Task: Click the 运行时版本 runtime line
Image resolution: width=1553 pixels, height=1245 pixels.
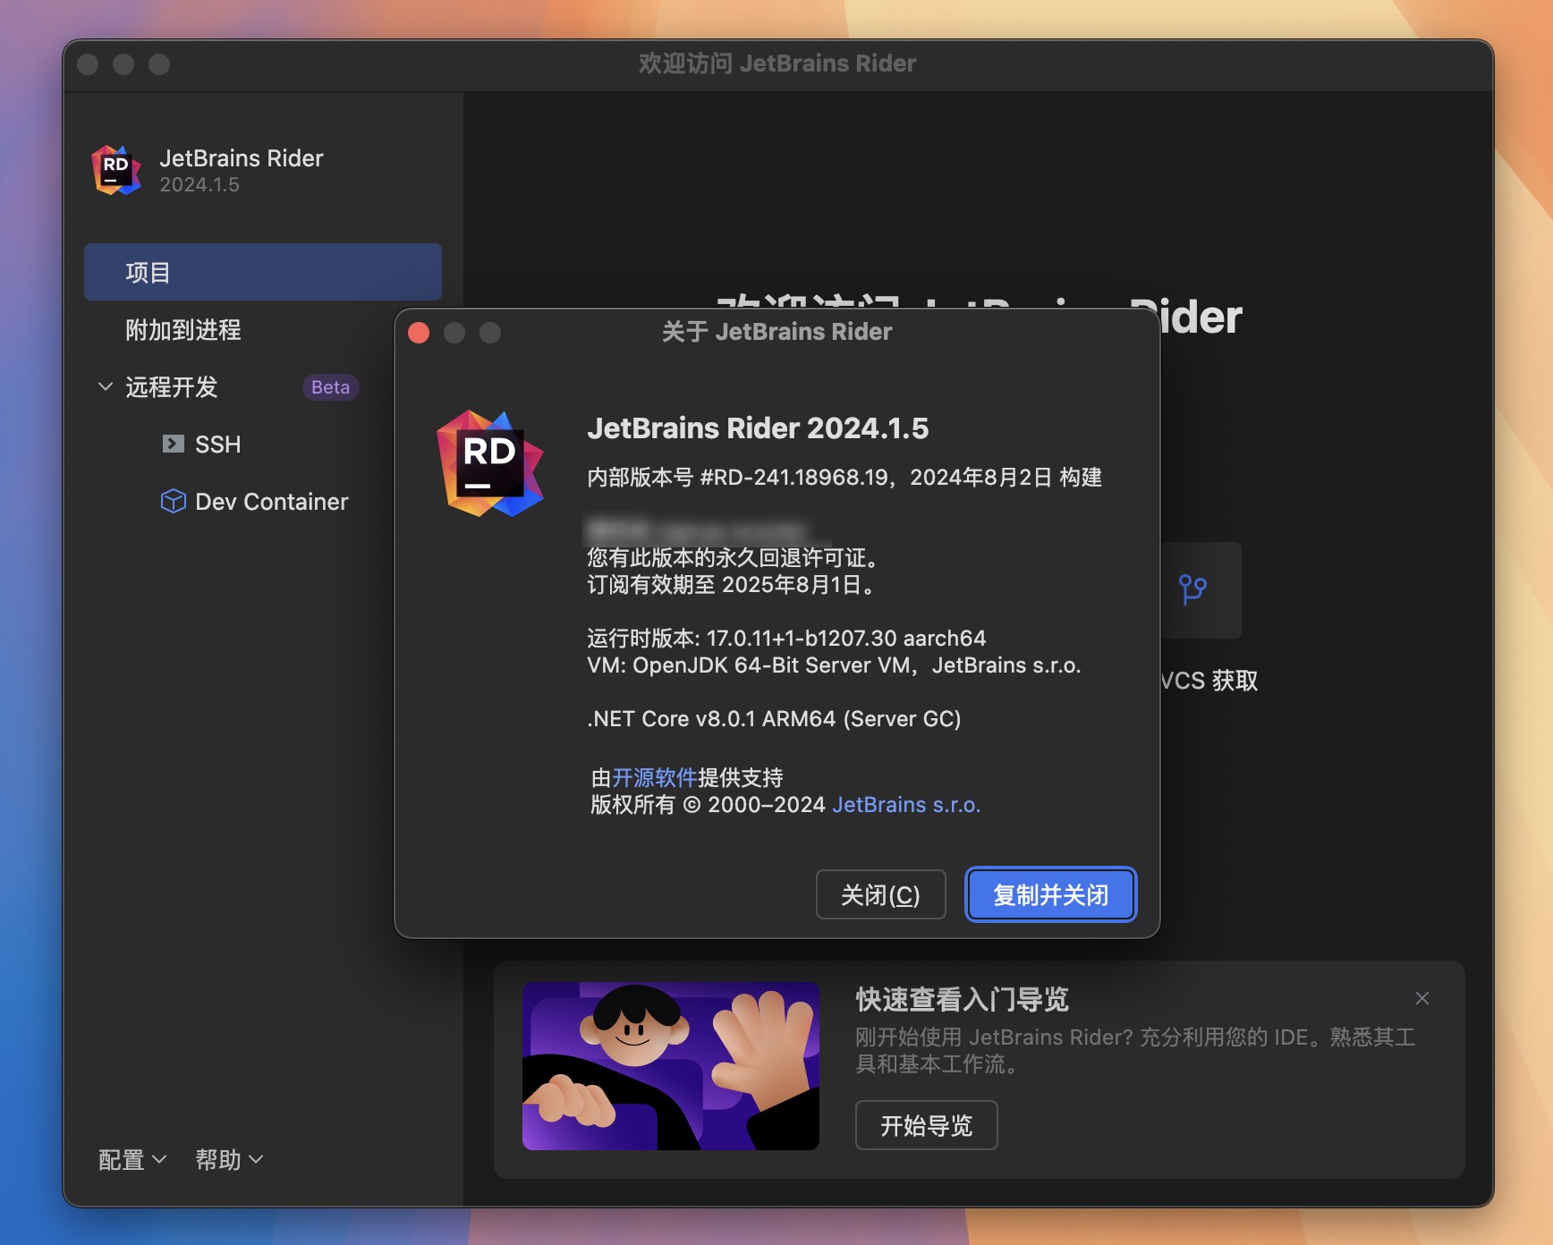Action: [786, 638]
